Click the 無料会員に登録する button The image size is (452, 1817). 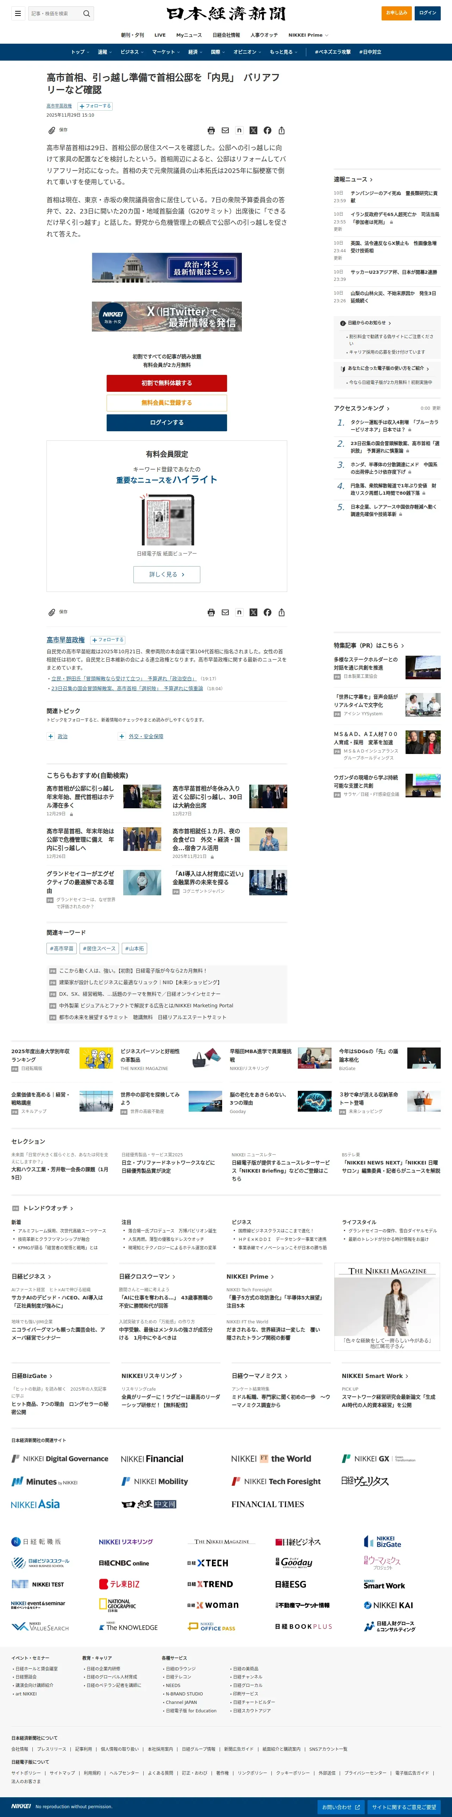[x=167, y=403]
